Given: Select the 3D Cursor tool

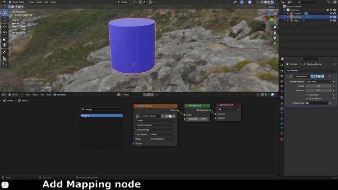Looking at the screenshot, I should 5,20.
